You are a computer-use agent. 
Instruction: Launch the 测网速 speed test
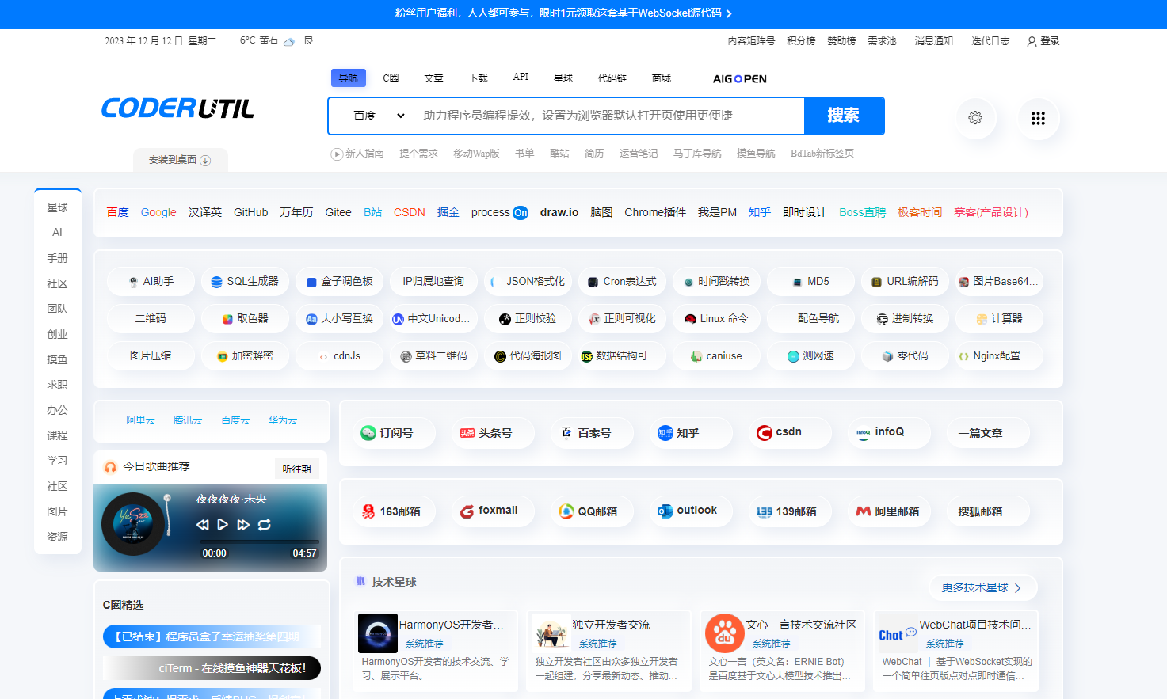(x=810, y=356)
